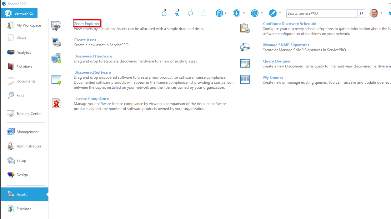Open the Asset Explorer link
Viewport: 391px width, 219px height.
tap(87, 23)
